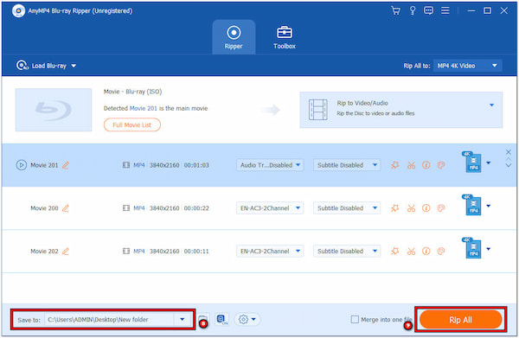Open Movie 202 EN-AC3-2Channel audio dropdown

tap(270, 251)
